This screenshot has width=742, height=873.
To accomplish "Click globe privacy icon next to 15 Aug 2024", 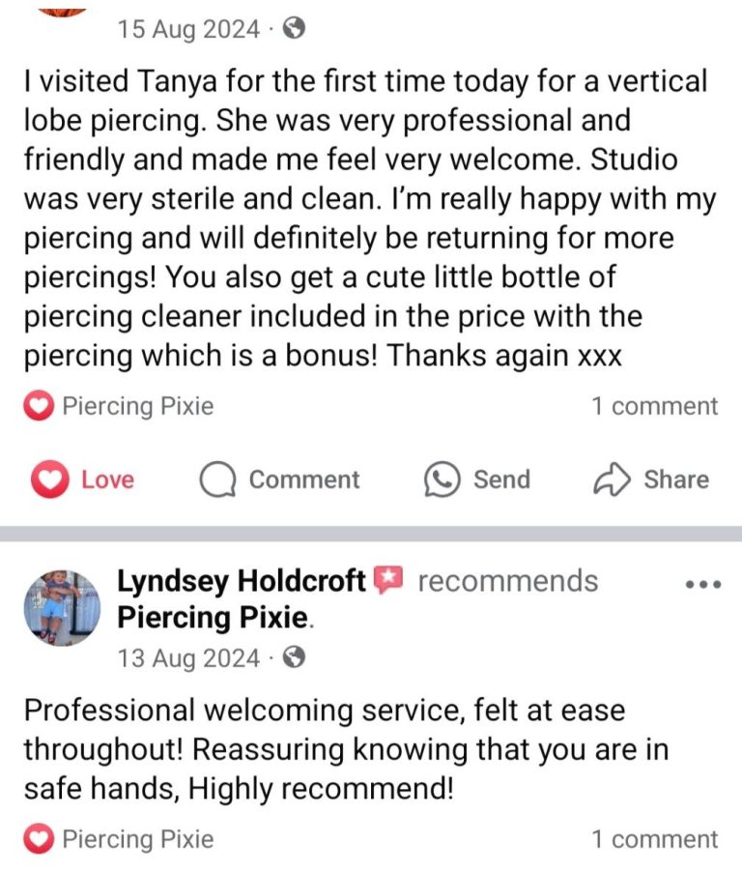I will [294, 29].
